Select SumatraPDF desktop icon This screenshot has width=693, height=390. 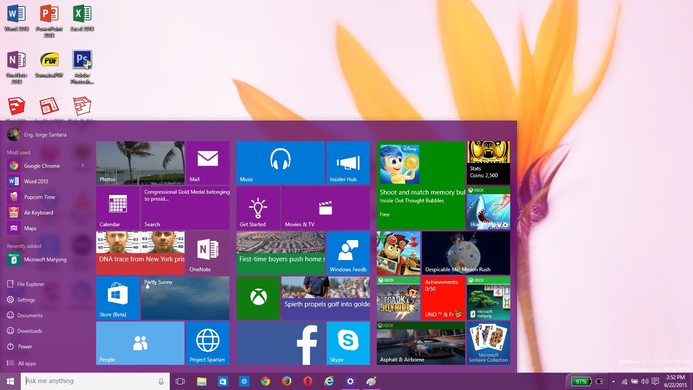49,65
